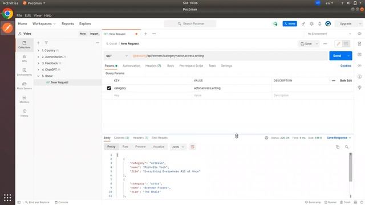The width and height of the screenshot is (365, 205).
Task: Show applications grid in the dock
Action: 7,198
